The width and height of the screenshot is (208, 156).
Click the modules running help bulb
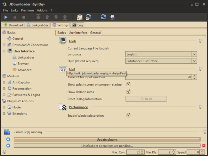click(x=205, y=132)
